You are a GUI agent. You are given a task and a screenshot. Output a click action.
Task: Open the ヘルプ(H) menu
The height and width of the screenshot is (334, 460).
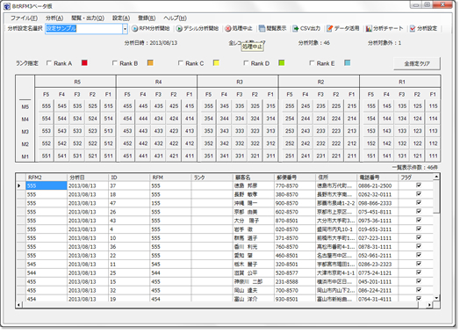pyautogui.click(x=175, y=18)
